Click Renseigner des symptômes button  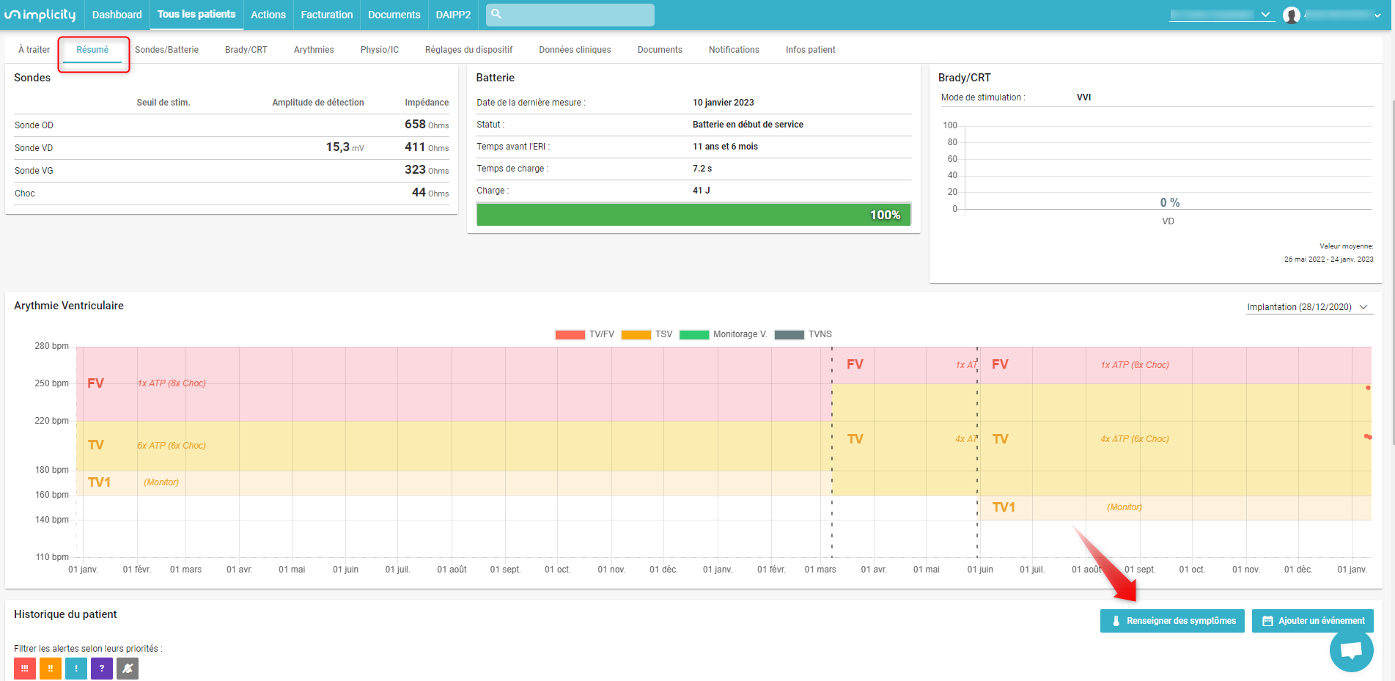[1172, 621]
